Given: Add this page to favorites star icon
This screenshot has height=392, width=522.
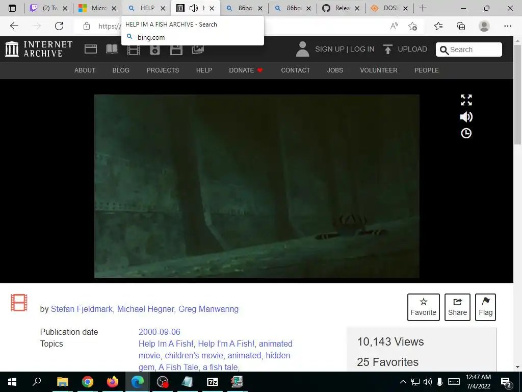Looking at the screenshot, I should (413, 26).
